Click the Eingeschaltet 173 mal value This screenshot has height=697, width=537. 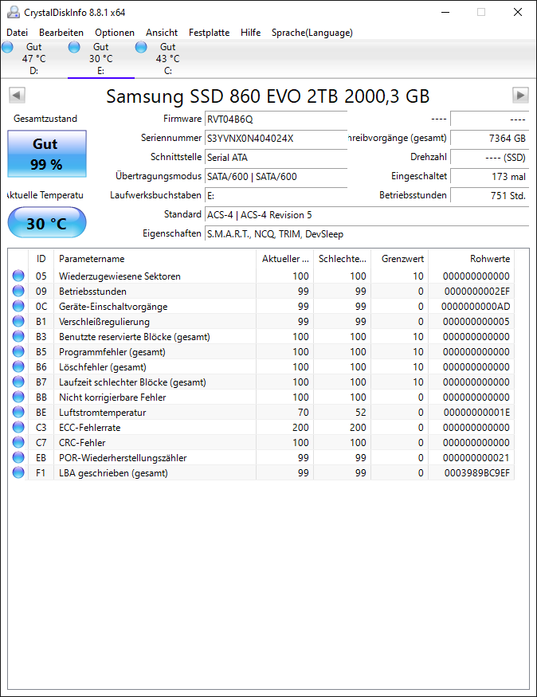coord(489,177)
